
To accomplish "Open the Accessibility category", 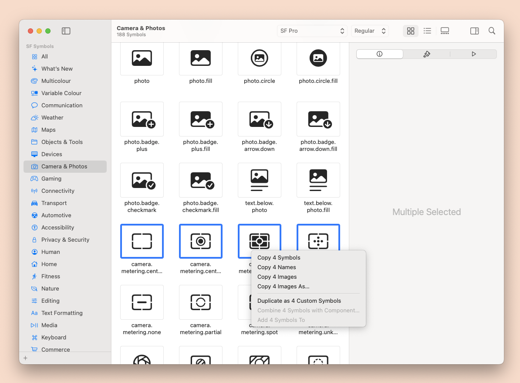I will coord(65,228).
